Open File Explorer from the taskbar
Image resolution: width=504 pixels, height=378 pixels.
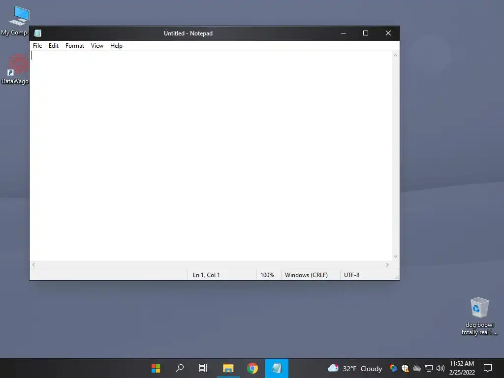coord(228,368)
